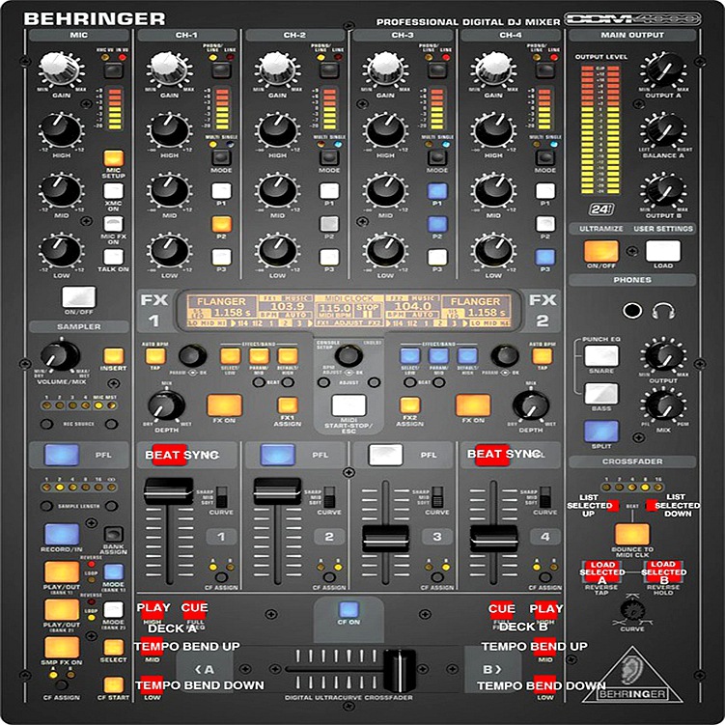Image resolution: width=725 pixels, height=725 pixels.
Task: Toggle the CH-2 blue PFL button
Action: coord(277,455)
